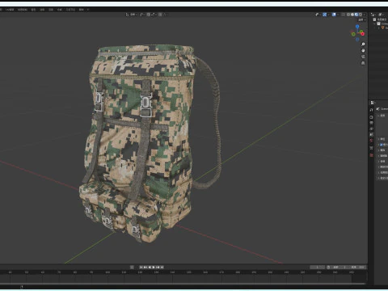Viewport: 388px width, 291px height.
Task: Switch viewport to material preview shading
Action: pos(356,15)
